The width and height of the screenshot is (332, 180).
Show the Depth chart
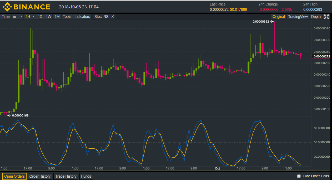pyautogui.click(x=316, y=17)
